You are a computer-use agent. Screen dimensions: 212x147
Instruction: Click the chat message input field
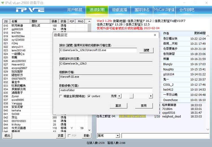165,136
